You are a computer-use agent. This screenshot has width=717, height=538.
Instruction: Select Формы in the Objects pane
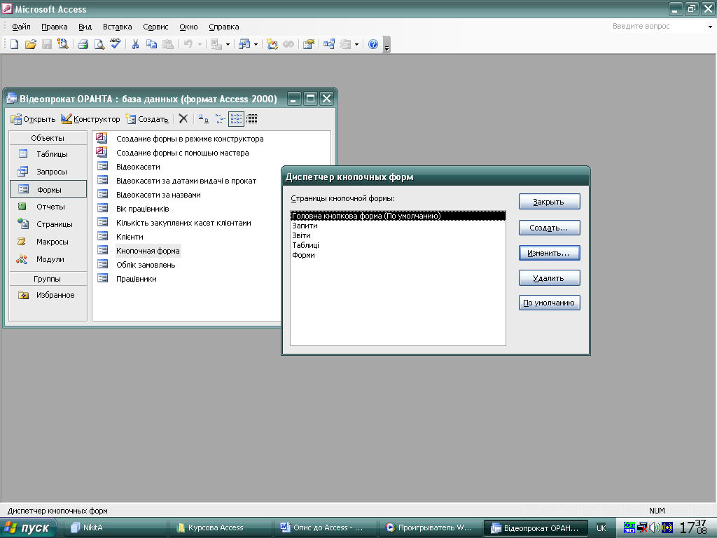point(48,189)
